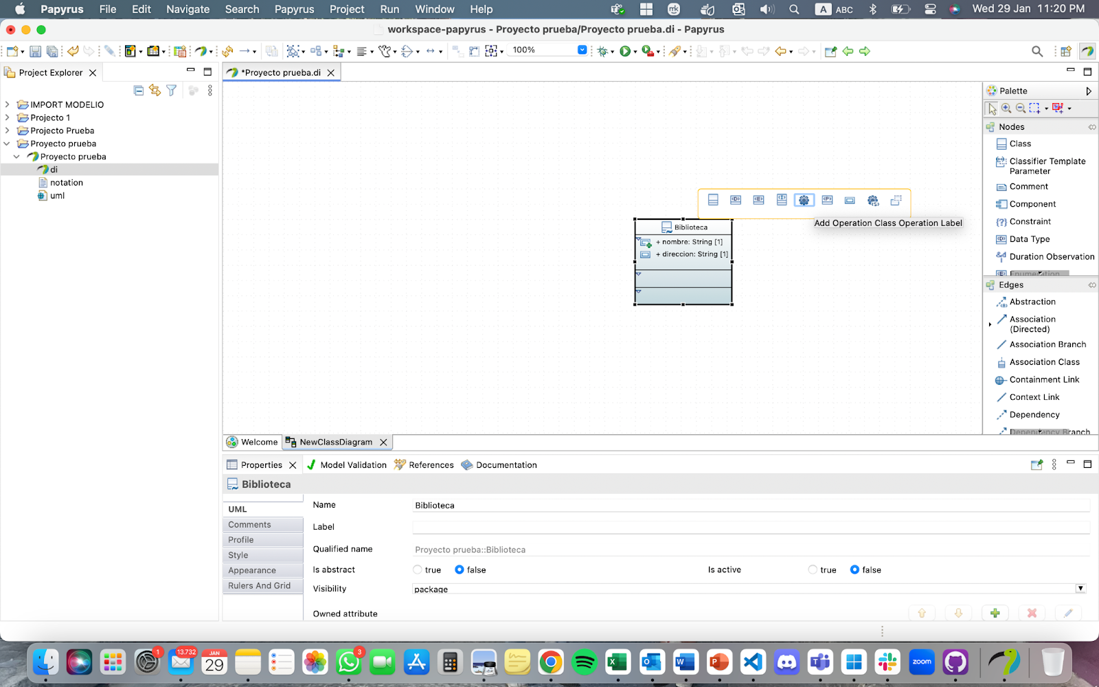Click the Zoom Out icon in the Palette
The height and width of the screenshot is (687, 1099).
click(x=1021, y=109)
